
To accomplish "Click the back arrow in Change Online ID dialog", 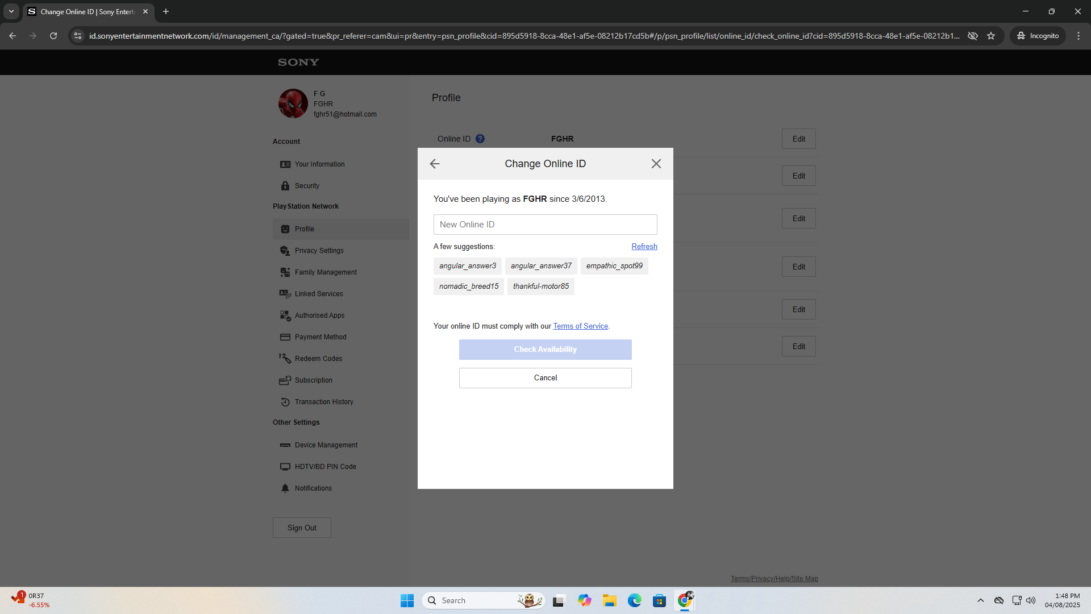I will 435,164.
